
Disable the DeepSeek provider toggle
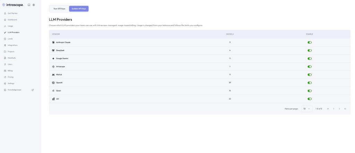click(310, 50)
